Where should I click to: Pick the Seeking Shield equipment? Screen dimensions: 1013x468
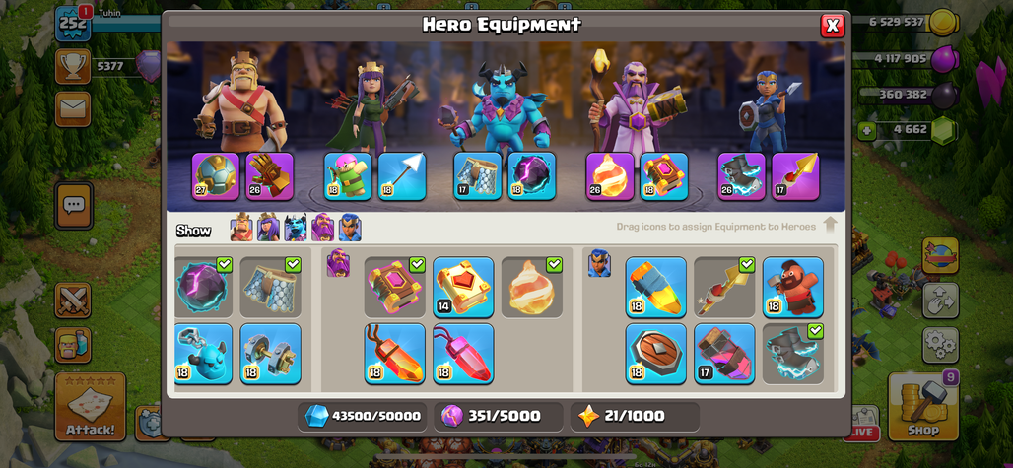(x=655, y=354)
